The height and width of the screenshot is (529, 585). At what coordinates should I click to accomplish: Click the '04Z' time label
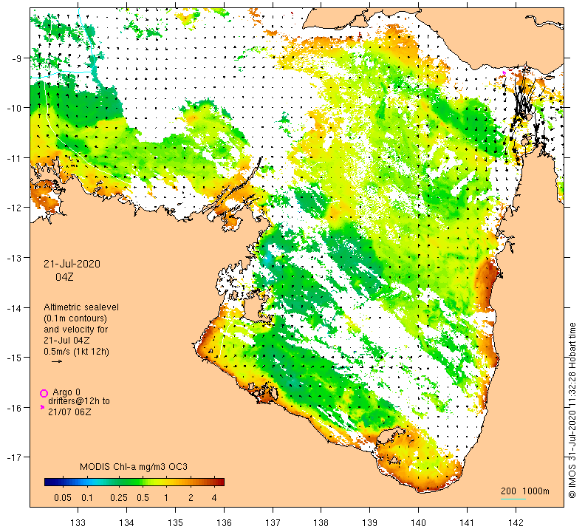(64, 277)
